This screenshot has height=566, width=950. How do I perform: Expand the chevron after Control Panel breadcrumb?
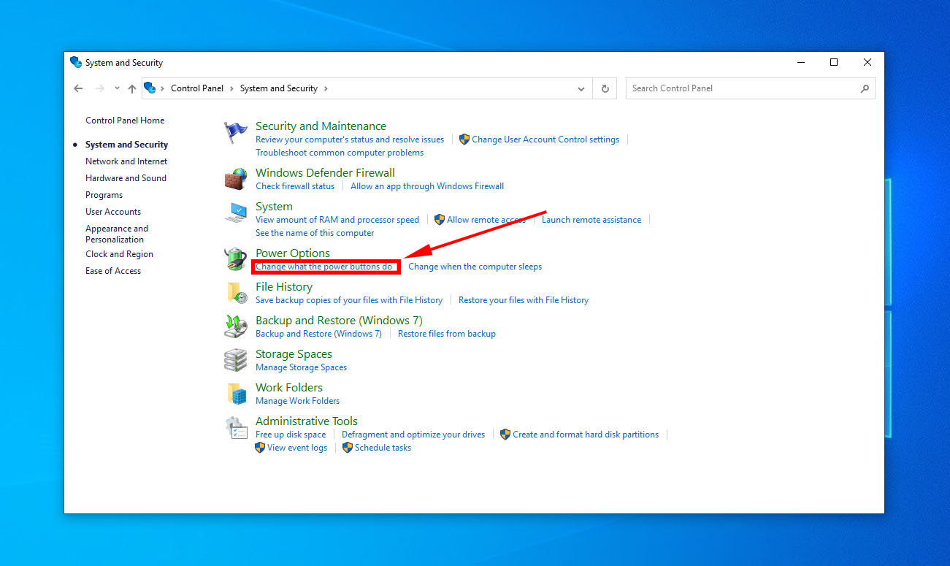[x=231, y=88]
